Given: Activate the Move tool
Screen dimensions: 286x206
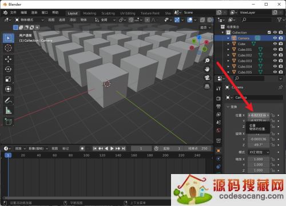Looking at the screenshot, I should pos(8,59).
